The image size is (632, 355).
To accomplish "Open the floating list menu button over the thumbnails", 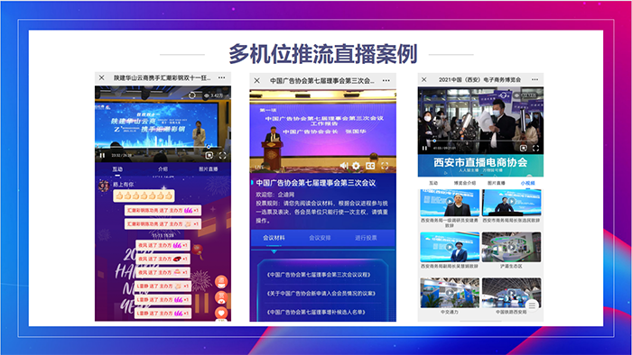I will coord(532,305).
